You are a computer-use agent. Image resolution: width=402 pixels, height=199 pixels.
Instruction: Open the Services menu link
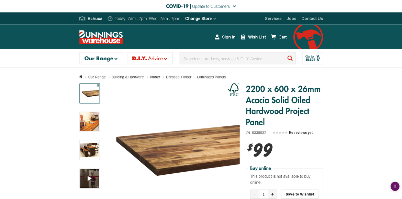(x=273, y=18)
